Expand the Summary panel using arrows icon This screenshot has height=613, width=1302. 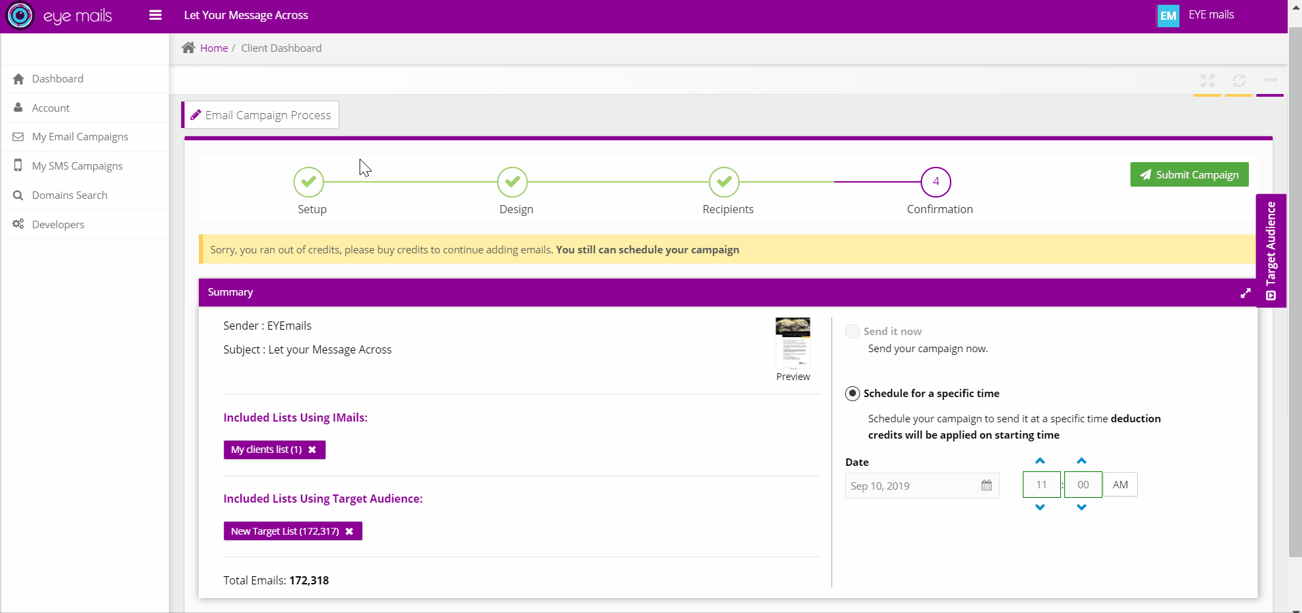[x=1245, y=293]
